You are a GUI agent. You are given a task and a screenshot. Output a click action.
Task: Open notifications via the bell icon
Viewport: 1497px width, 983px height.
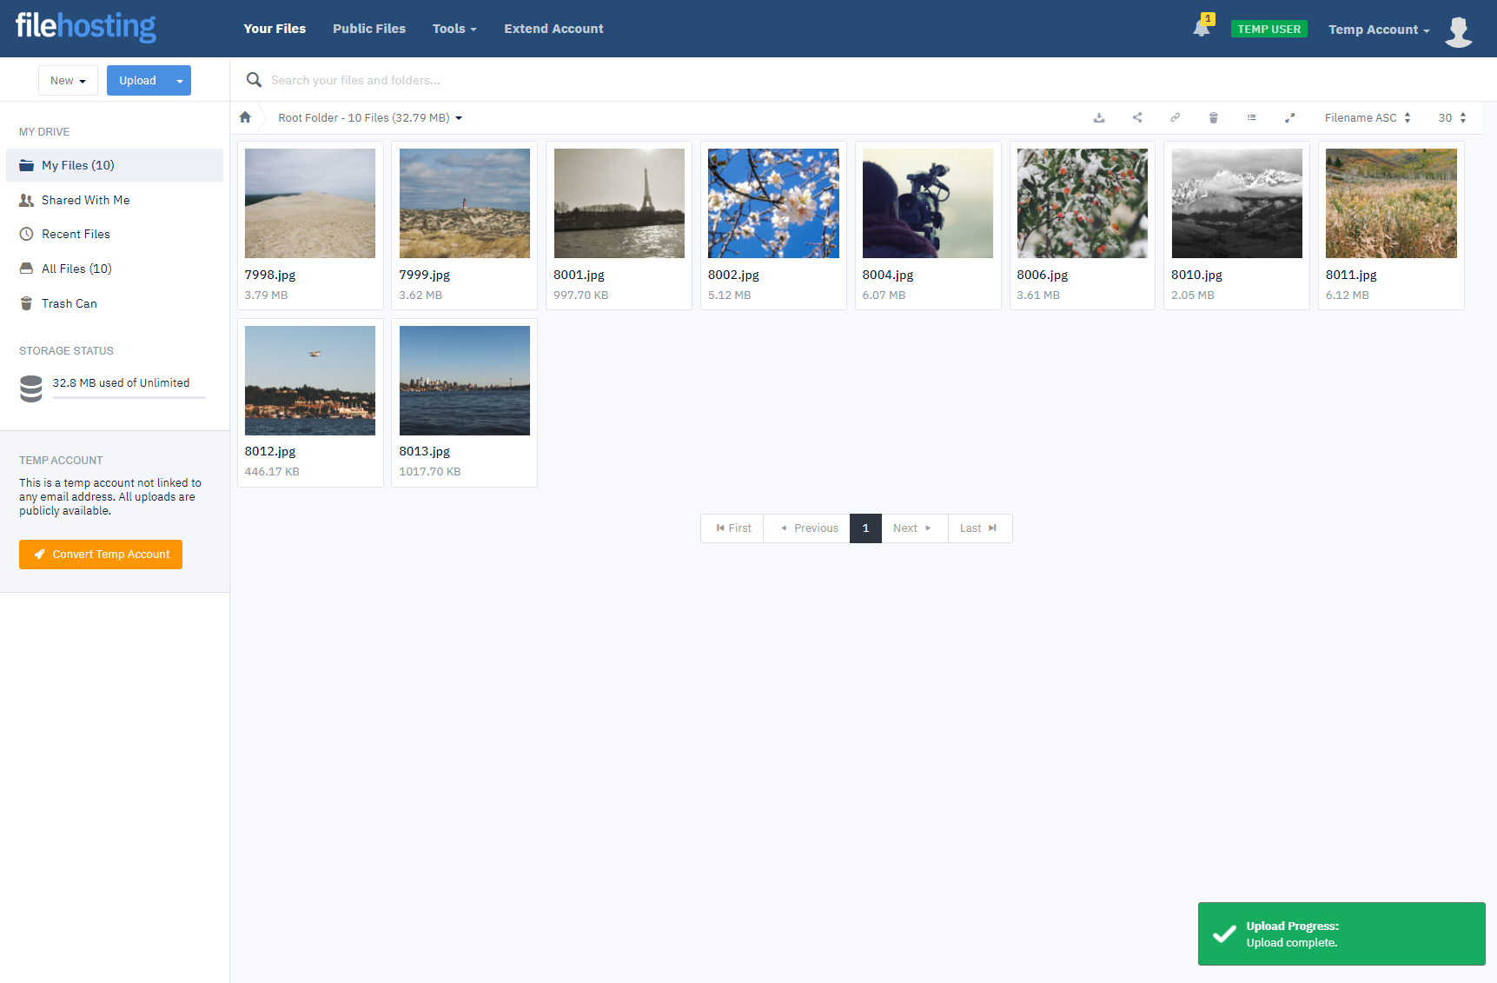point(1202,29)
